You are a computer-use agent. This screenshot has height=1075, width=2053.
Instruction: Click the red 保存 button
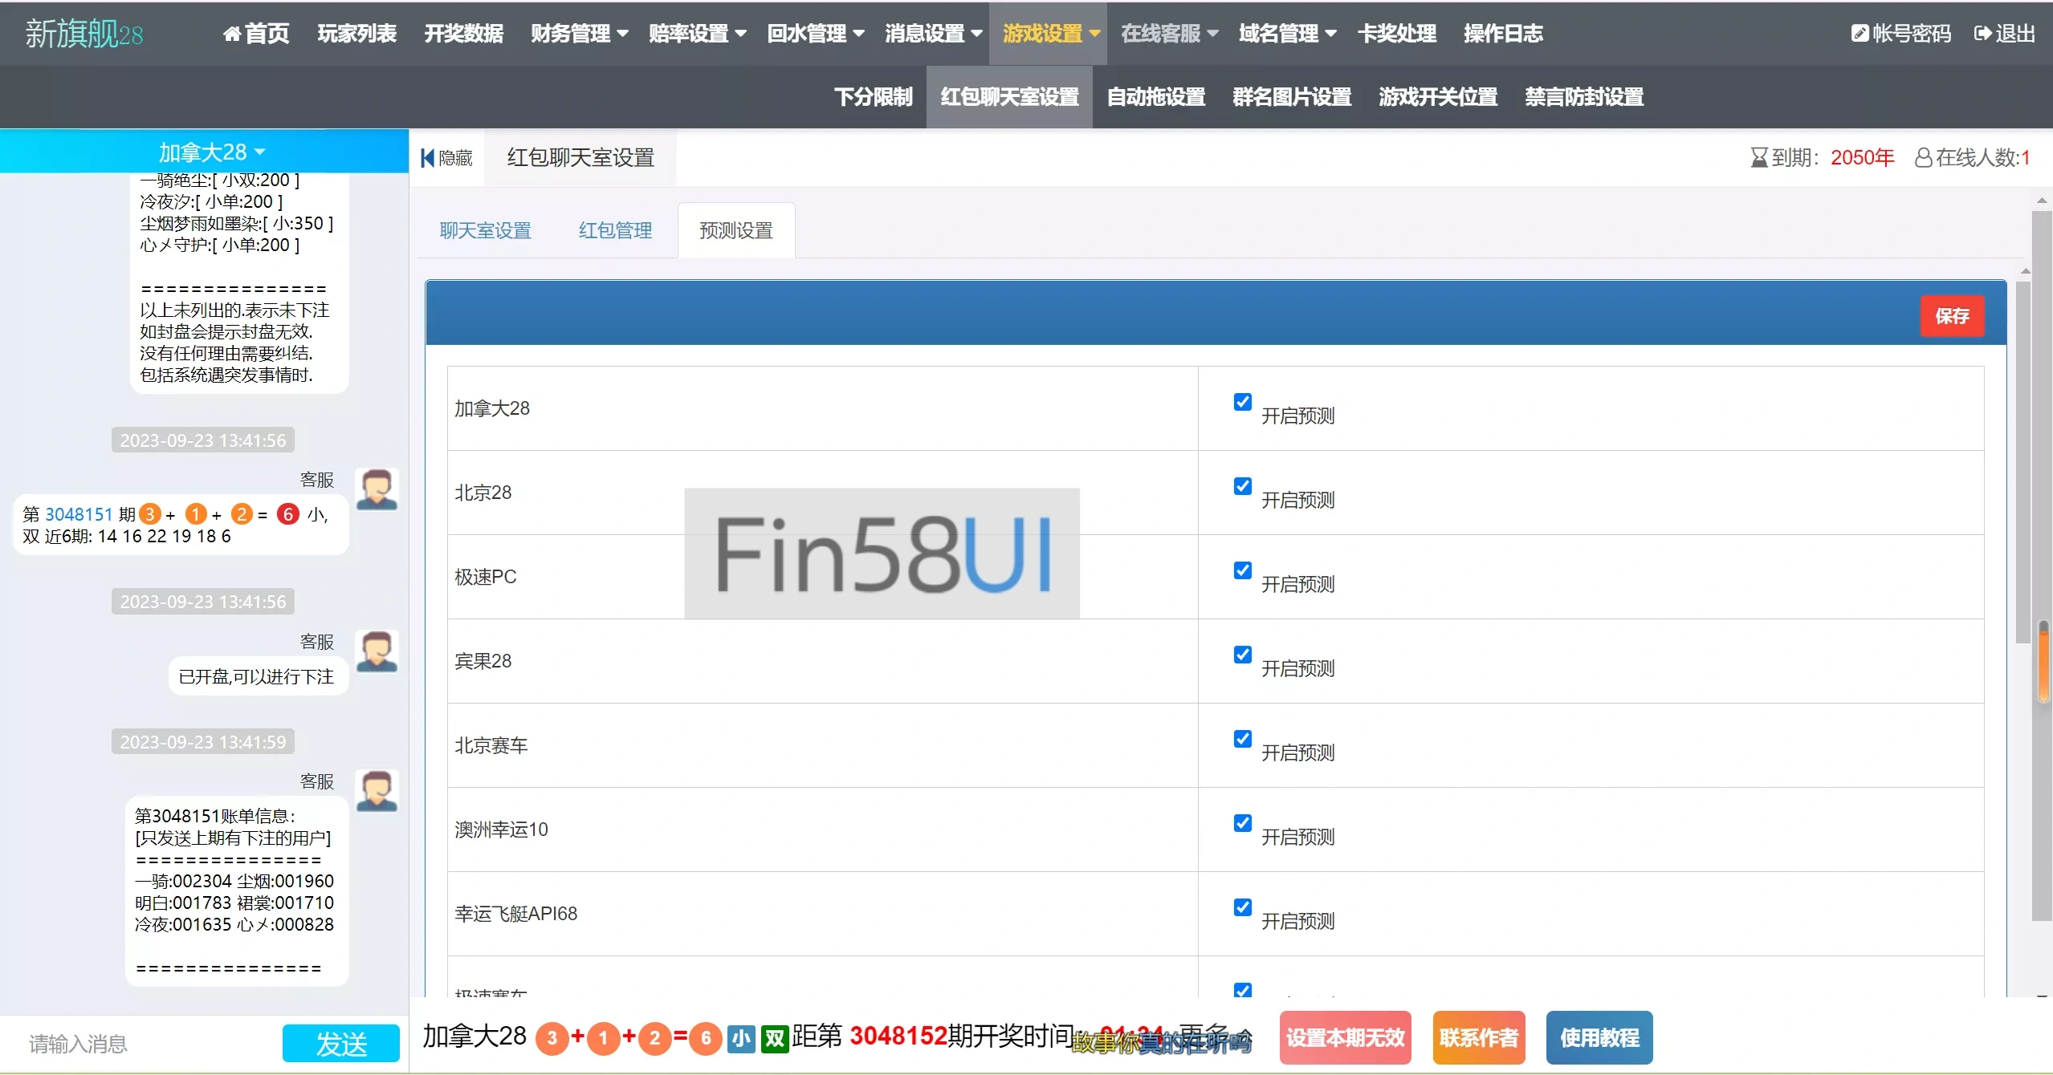[1951, 316]
